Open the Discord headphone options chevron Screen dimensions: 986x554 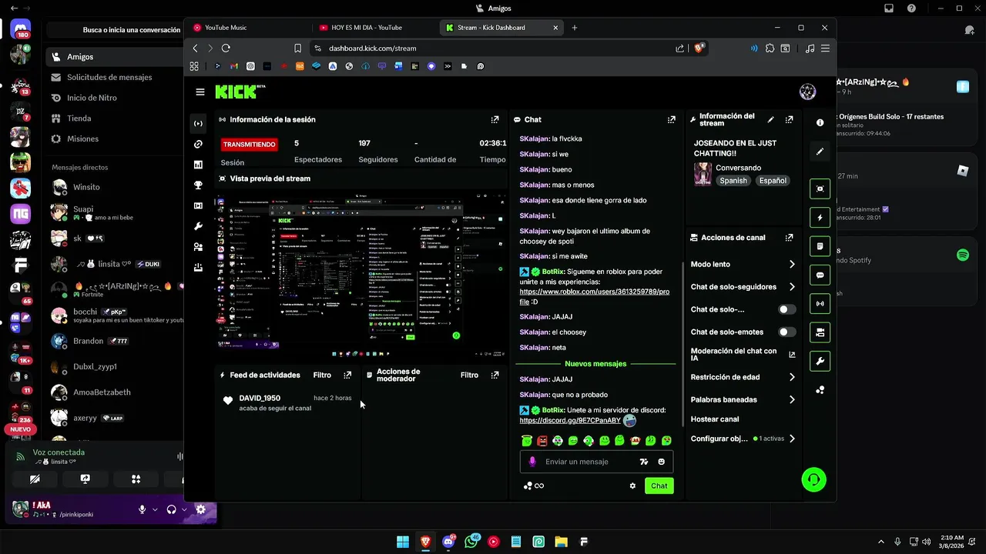(184, 509)
